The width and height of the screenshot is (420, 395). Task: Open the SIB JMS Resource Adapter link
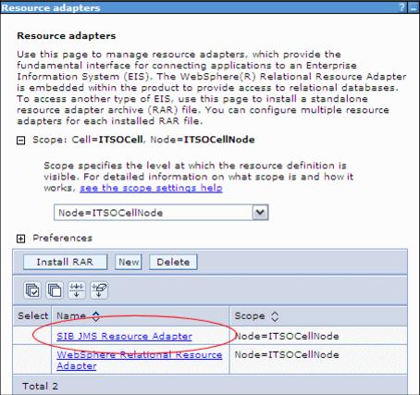click(x=124, y=336)
